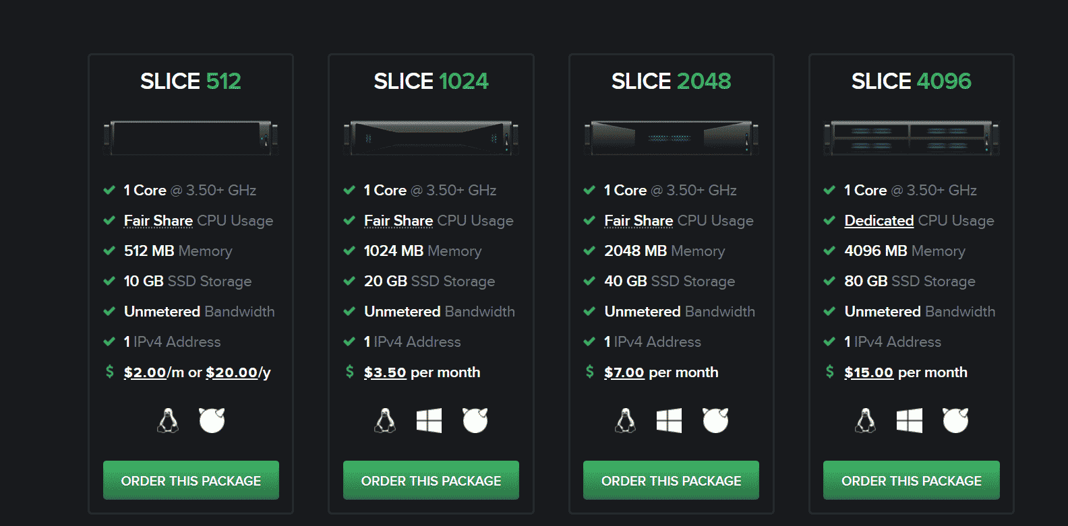Click the $20.00 yearly price link
This screenshot has height=526, width=1068.
click(x=232, y=372)
